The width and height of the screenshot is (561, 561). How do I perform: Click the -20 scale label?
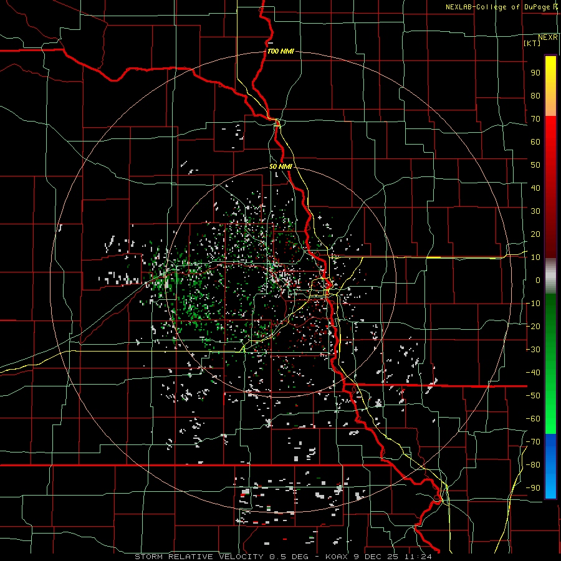(533, 327)
